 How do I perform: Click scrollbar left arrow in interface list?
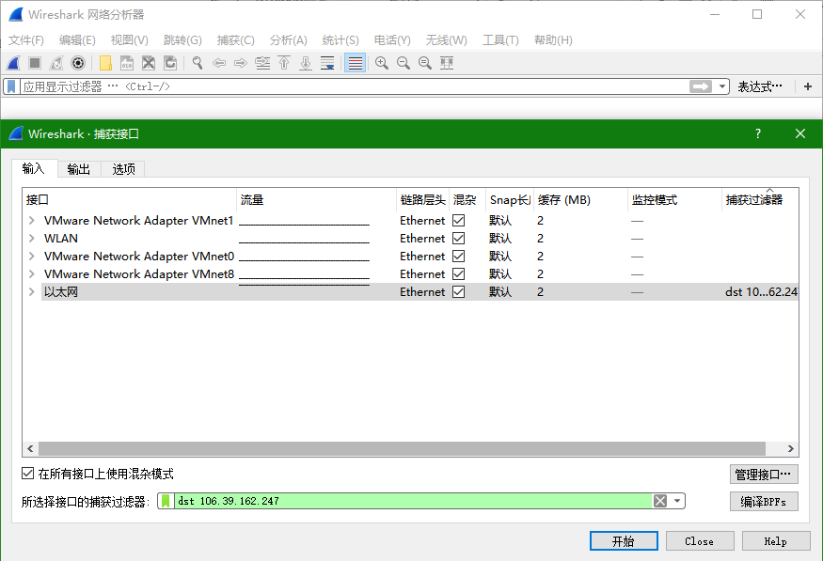tap(30, 449)
